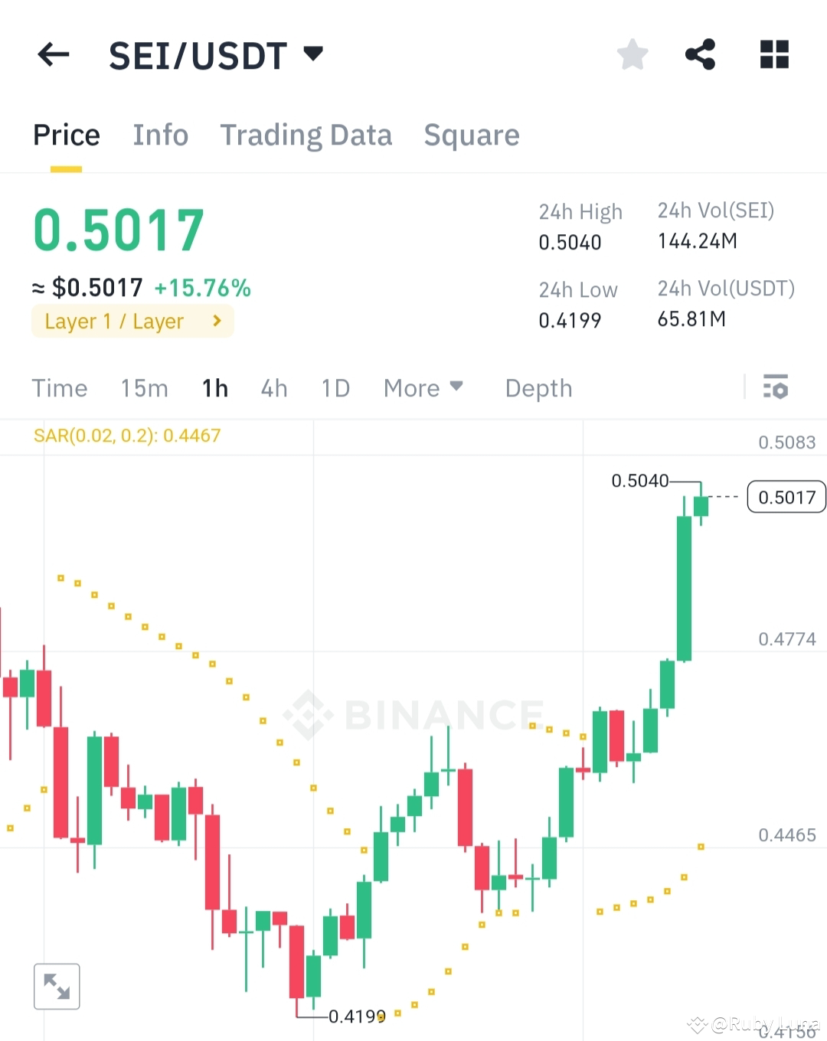Open the Square tab

click(x=472, y=135)
